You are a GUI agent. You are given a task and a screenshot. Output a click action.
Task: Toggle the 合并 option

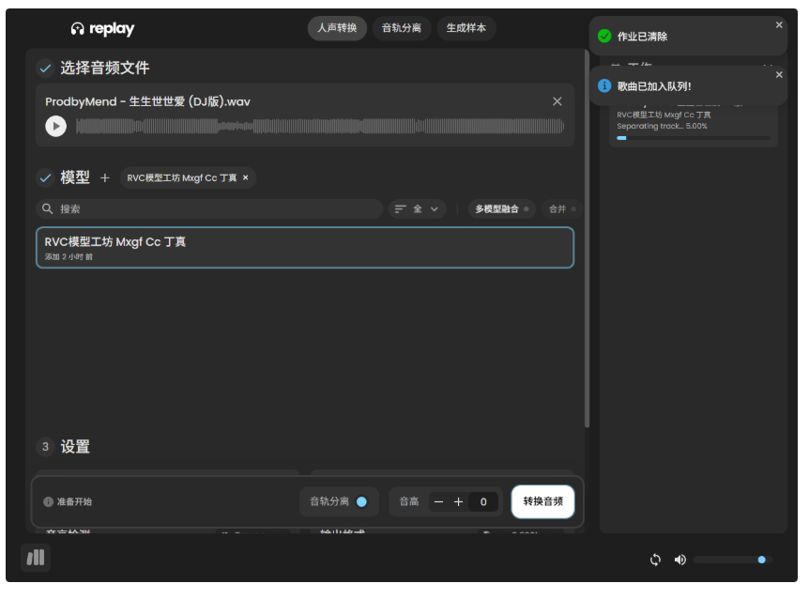[561, 209]
